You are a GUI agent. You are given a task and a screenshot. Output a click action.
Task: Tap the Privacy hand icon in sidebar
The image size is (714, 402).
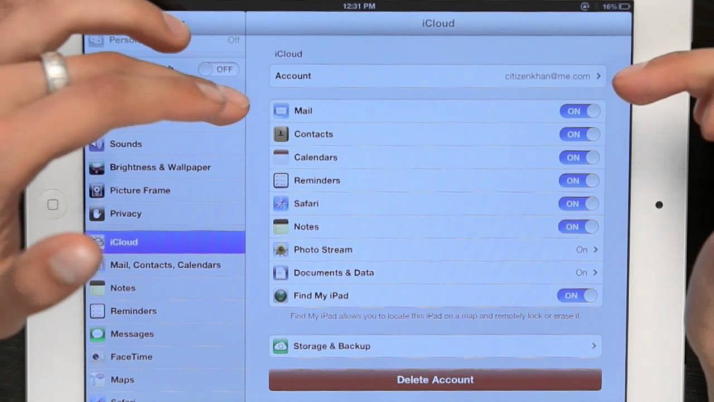[x=97, y=213]
